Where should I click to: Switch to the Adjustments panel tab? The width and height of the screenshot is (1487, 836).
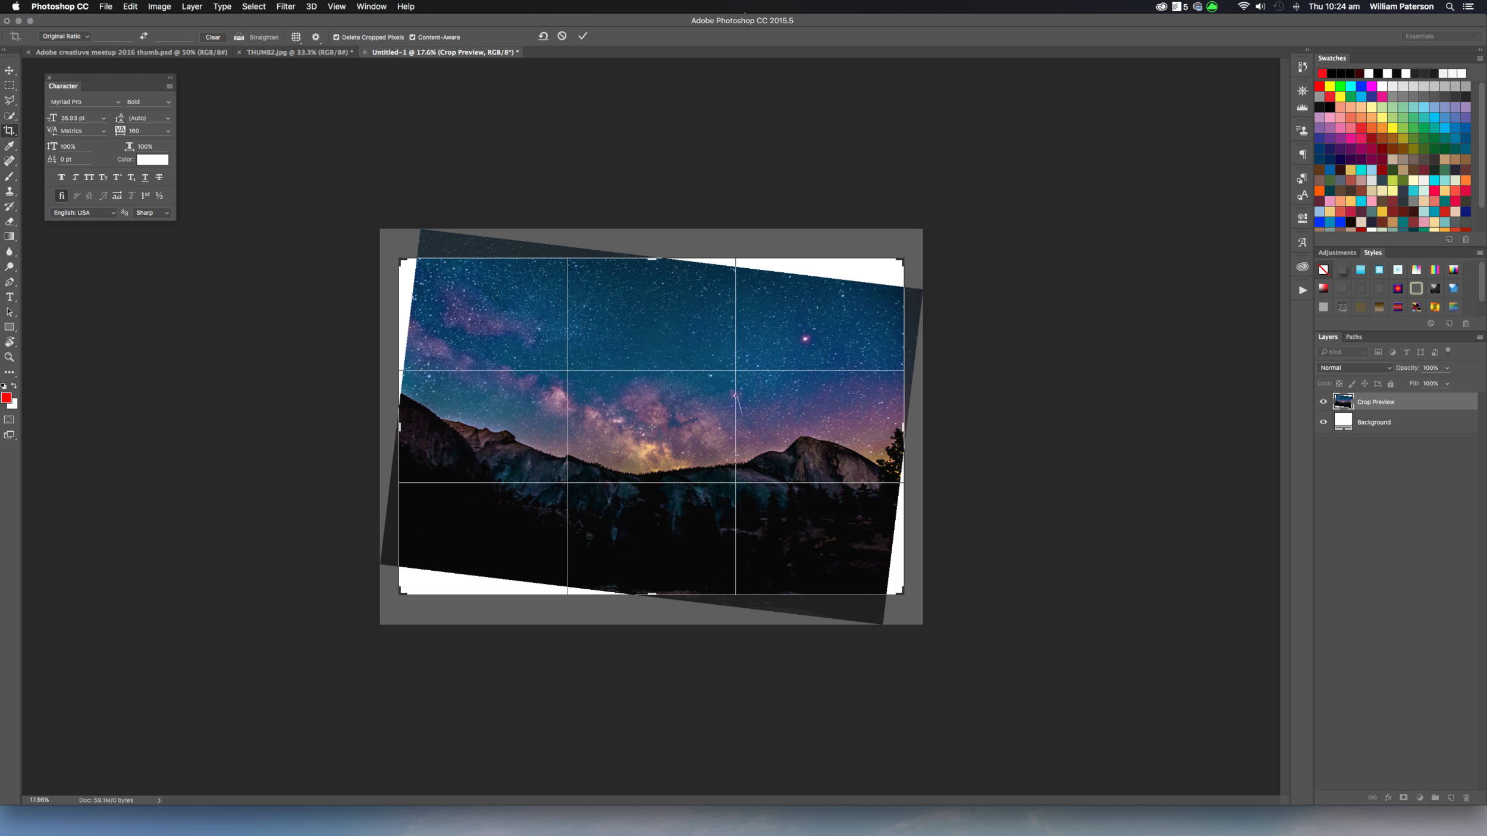coord(1337,253)
